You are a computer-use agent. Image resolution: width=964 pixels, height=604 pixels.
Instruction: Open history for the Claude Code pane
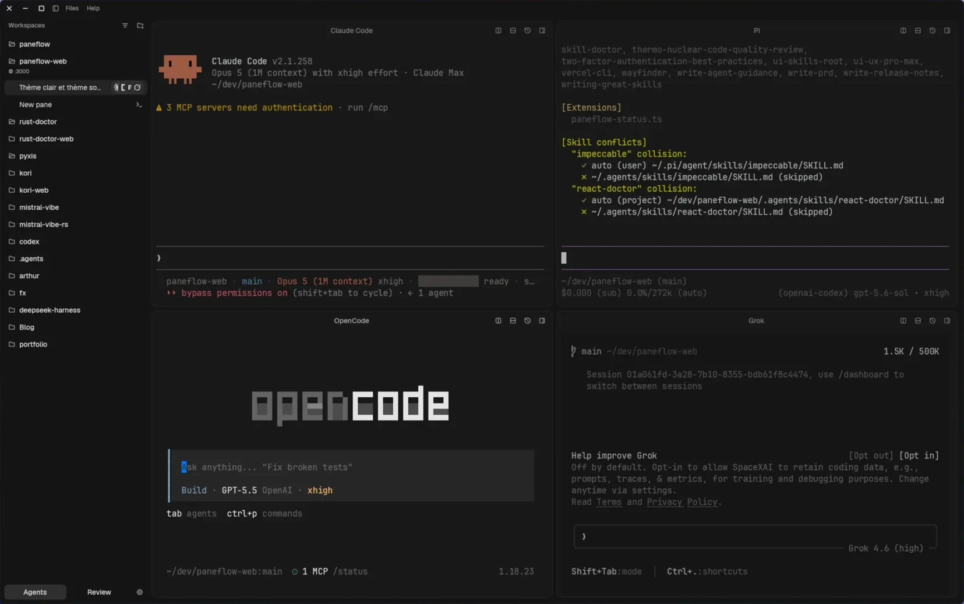tap(527, 31)
